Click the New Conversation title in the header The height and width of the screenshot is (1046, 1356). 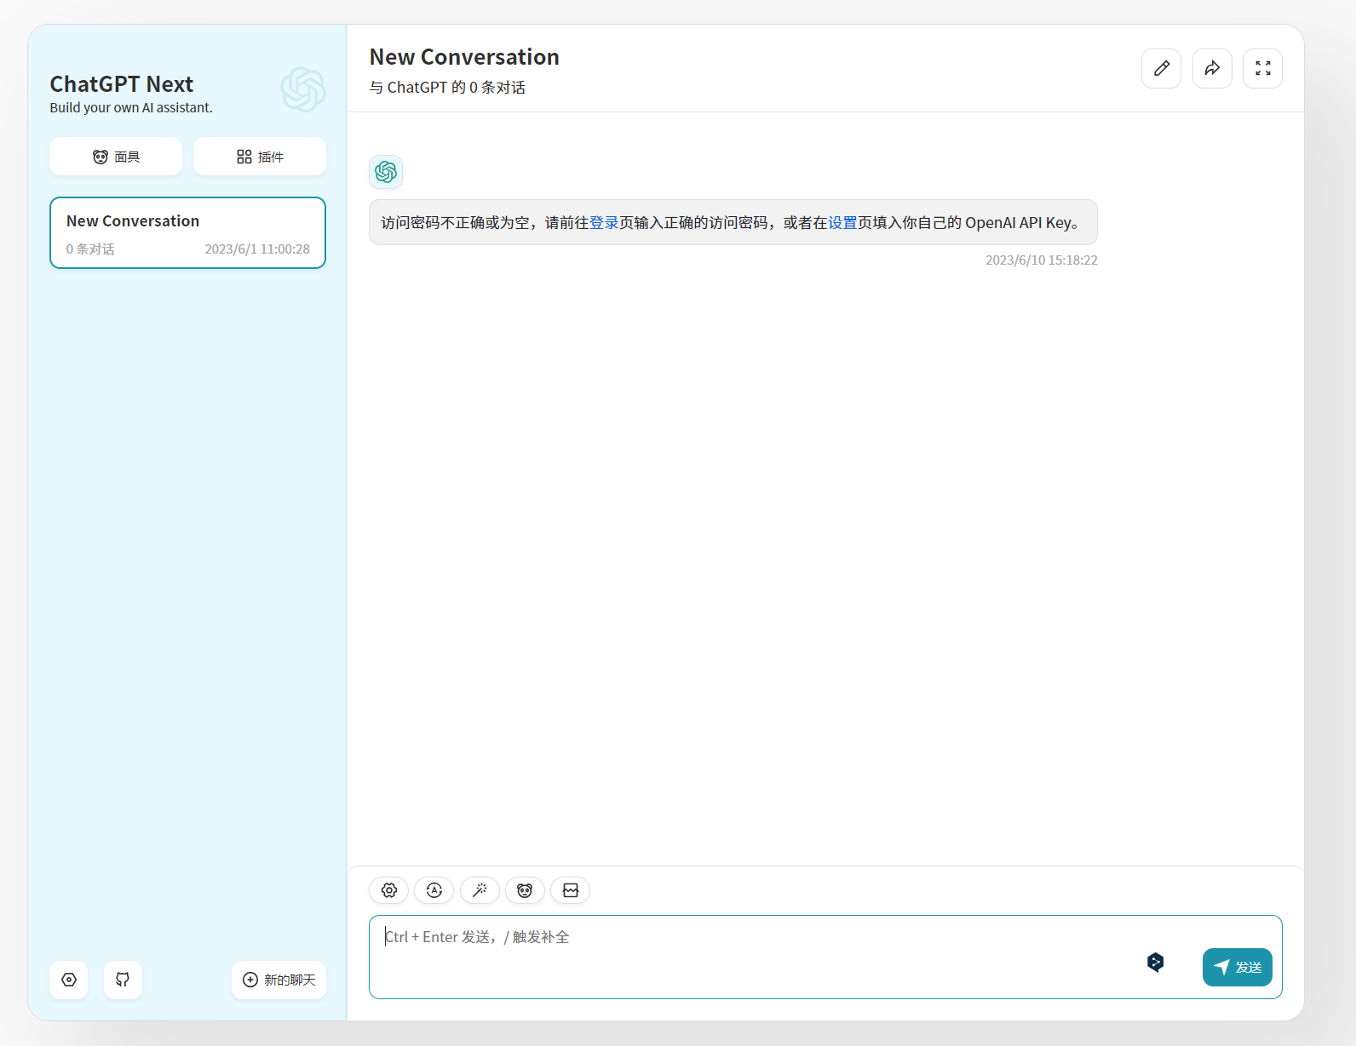[x=464, y=57]
